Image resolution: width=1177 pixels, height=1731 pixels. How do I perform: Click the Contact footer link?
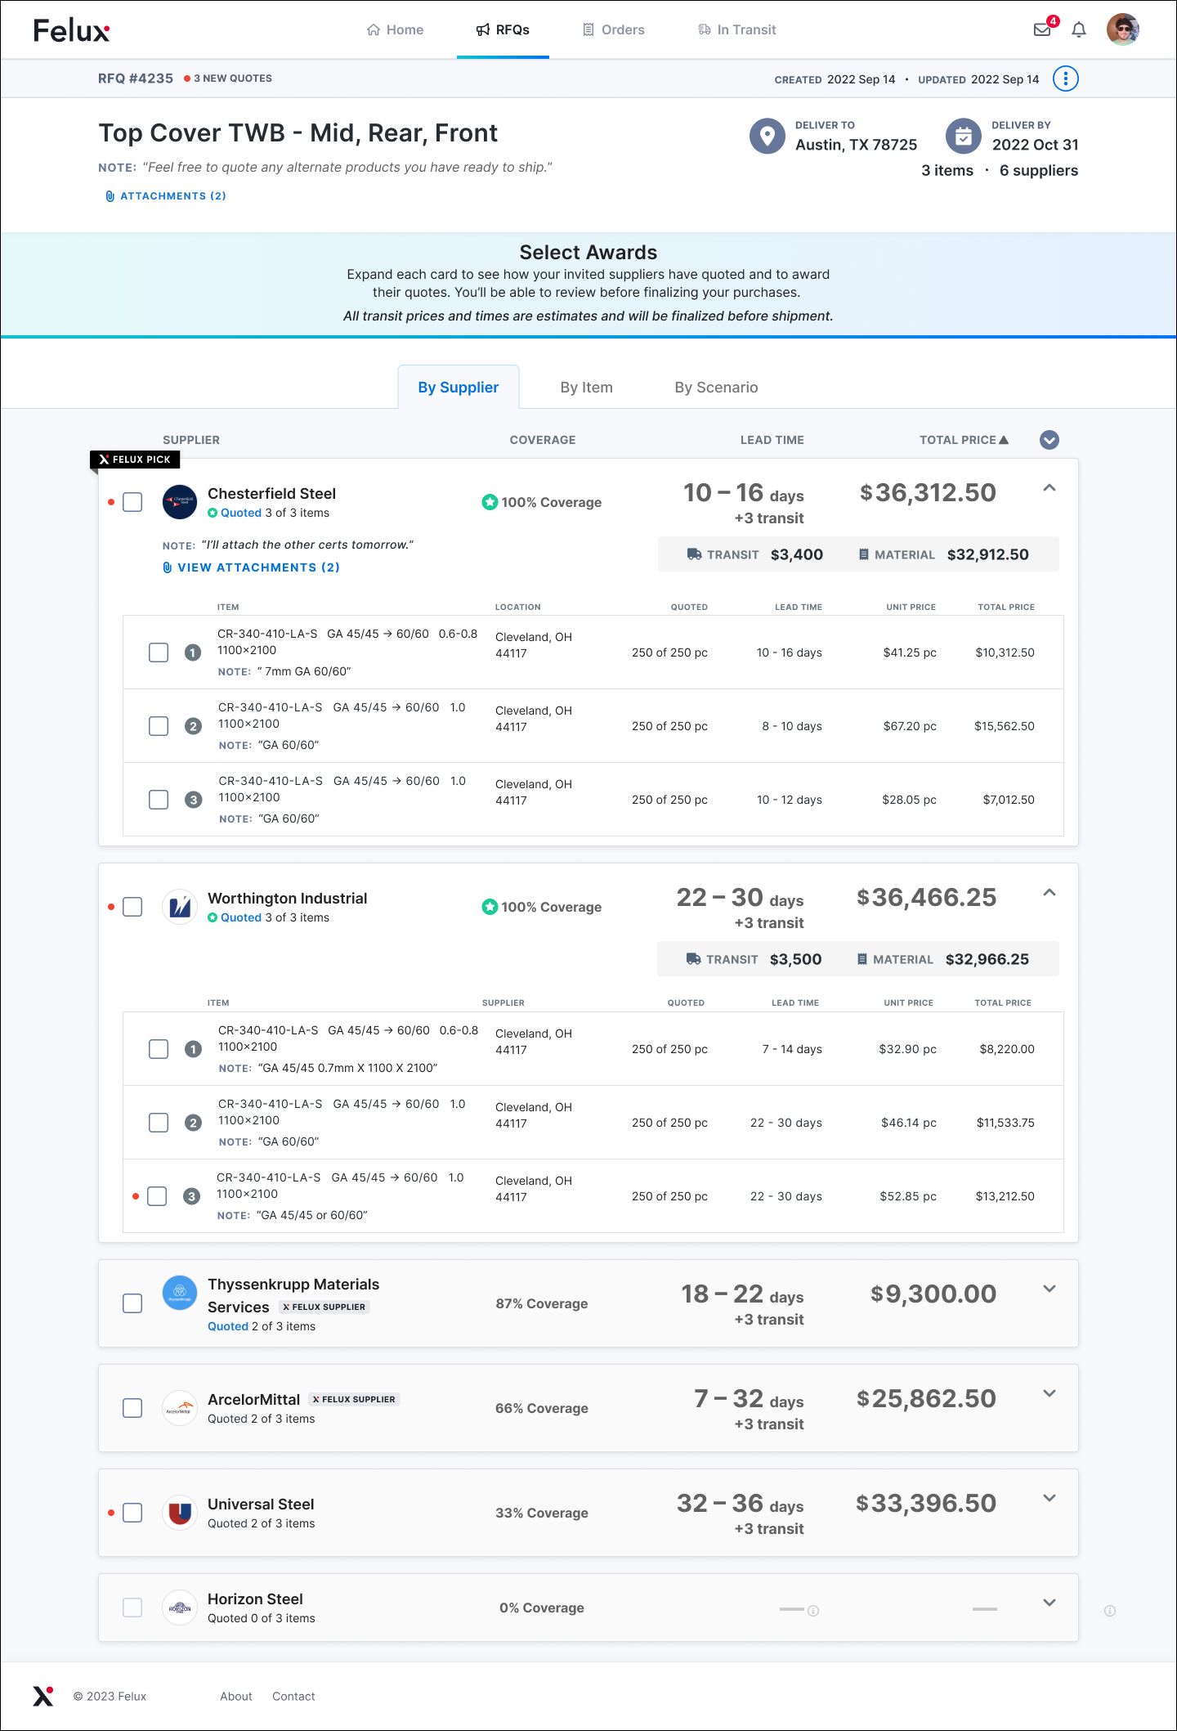(x=293, y=1697)
